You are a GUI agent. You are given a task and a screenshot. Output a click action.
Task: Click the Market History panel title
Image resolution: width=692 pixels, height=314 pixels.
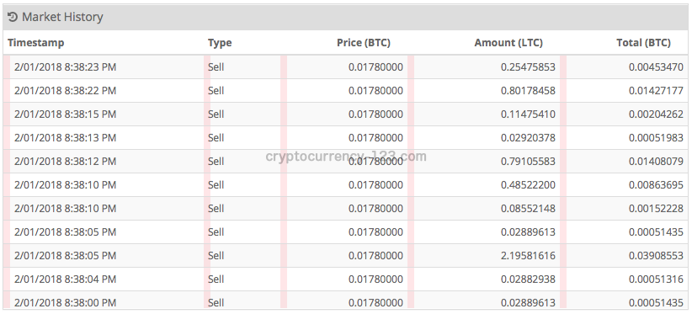point(62,17)
